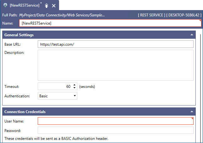Collapse the Connection Credentials section
203x143 pixels.
(x=192, y=112)
